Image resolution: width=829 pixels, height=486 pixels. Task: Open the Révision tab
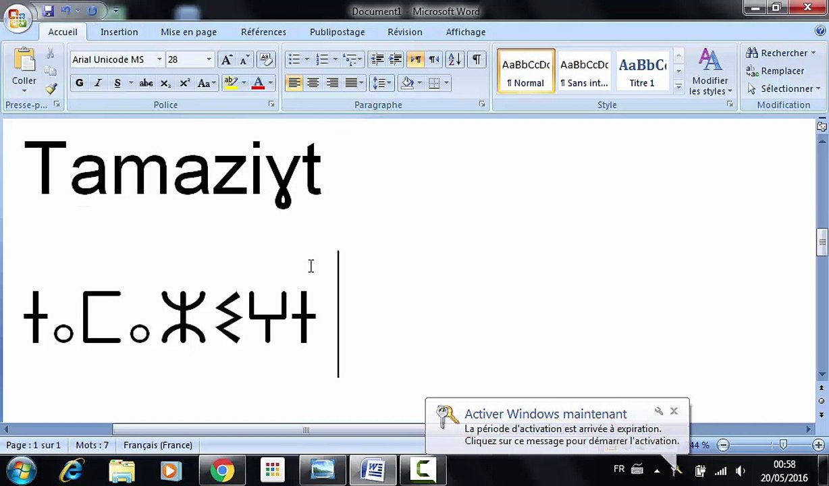[405, 32]
